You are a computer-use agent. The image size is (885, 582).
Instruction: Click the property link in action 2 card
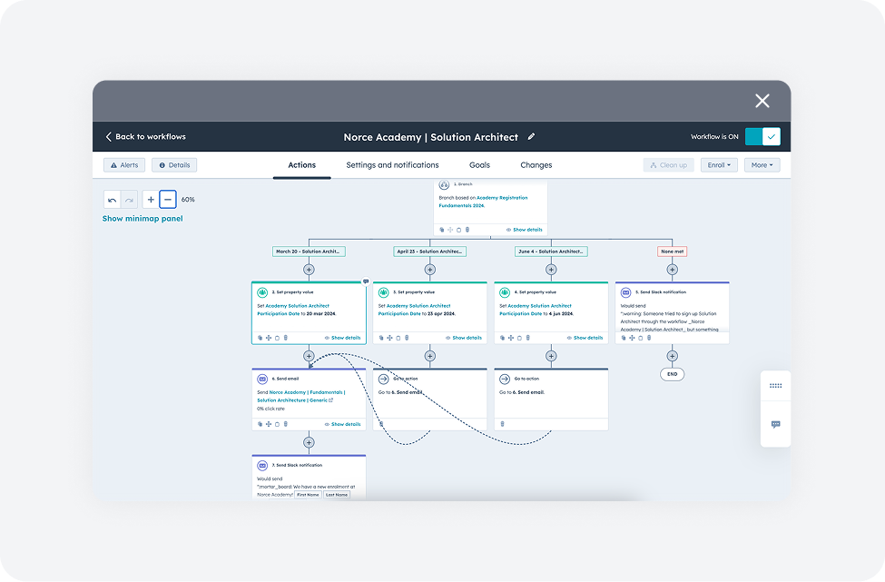pos(293,310)
